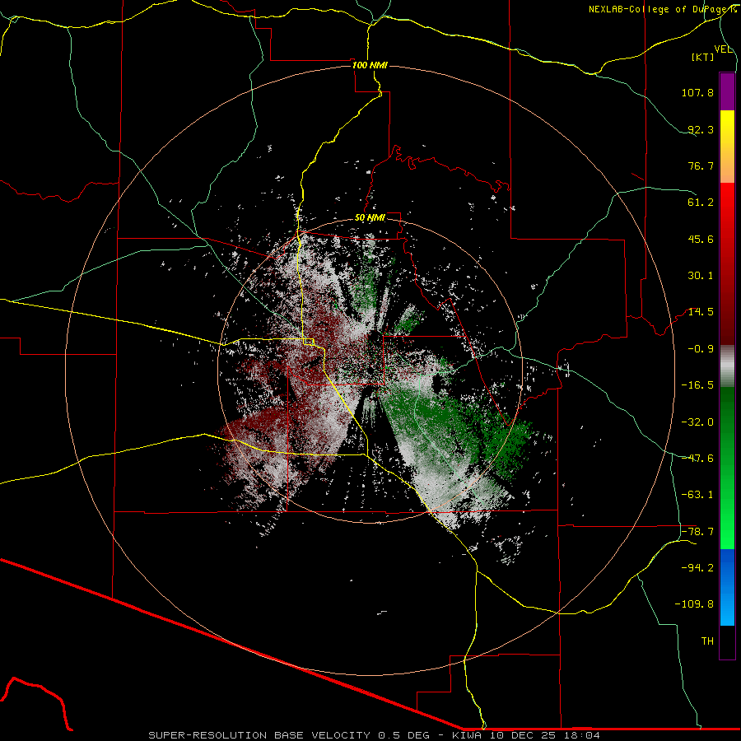
Task: Click the 100 NMI range ring label
Action: [370, 65]
